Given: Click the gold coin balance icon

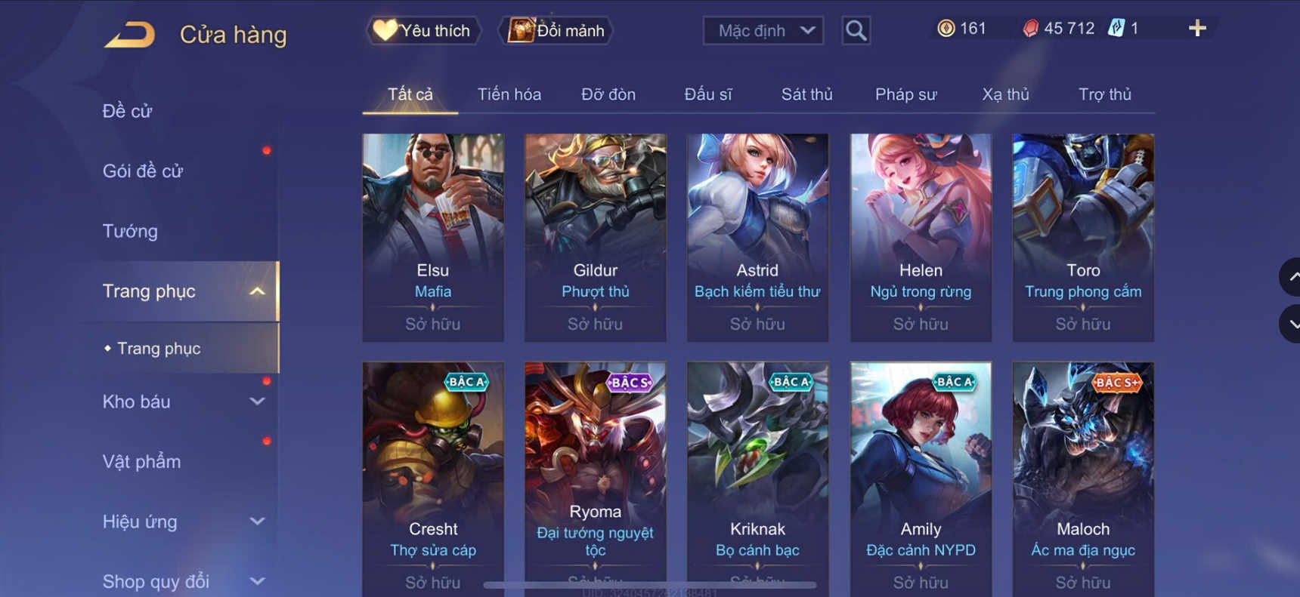Looking at the screenshot, I should point(946,29).
